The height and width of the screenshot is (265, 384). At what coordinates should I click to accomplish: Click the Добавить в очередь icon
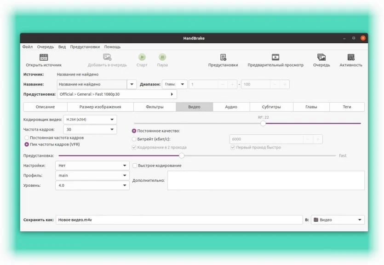tap(107, 58)
